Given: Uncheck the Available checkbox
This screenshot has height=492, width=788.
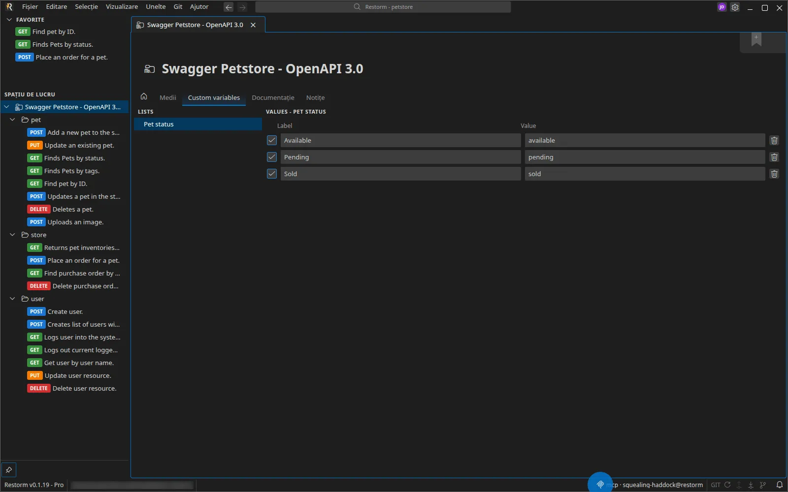Looking at the screenshot, I should (272, 140).
